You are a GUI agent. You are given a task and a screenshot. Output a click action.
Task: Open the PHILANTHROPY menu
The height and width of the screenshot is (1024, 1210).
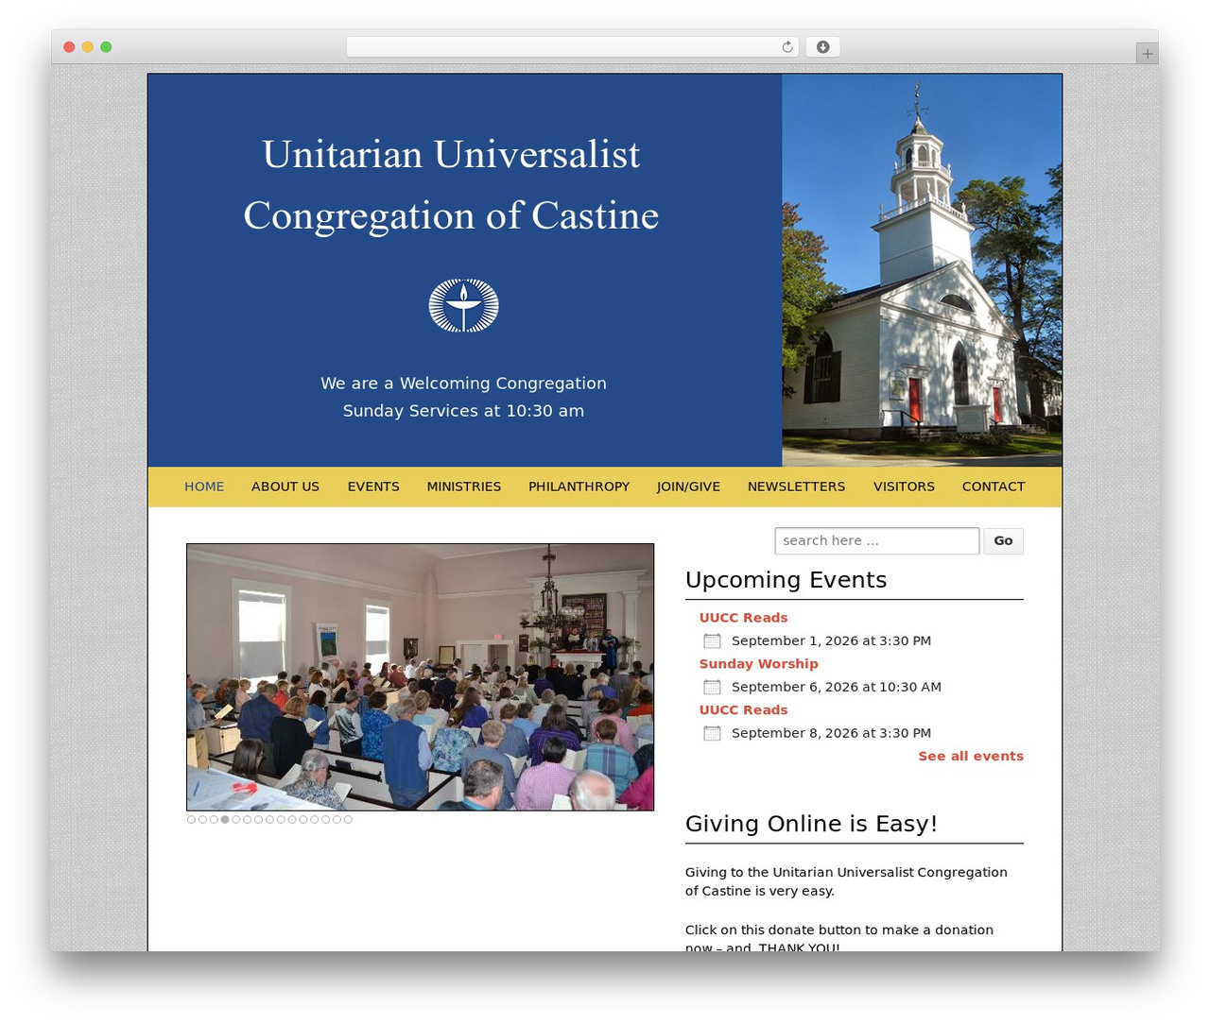[579, 486]
